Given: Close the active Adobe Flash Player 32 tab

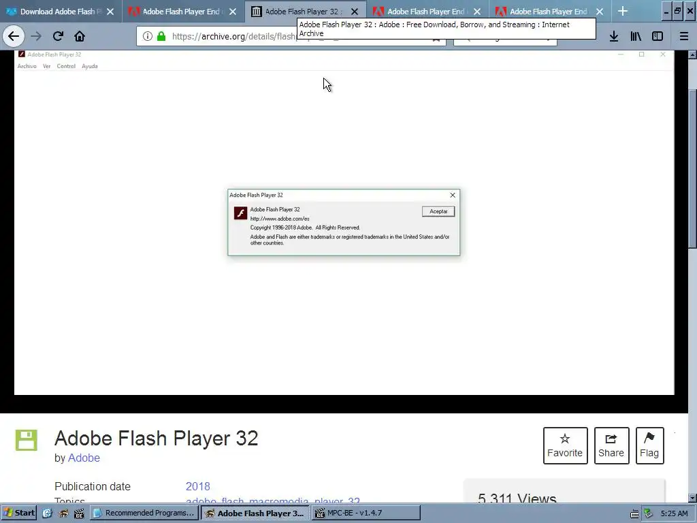Looking at the screenshot, I should [354, 12].
